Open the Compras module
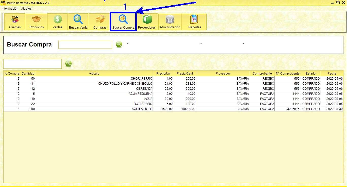This screenshot has width=347, height=187. 99,21
